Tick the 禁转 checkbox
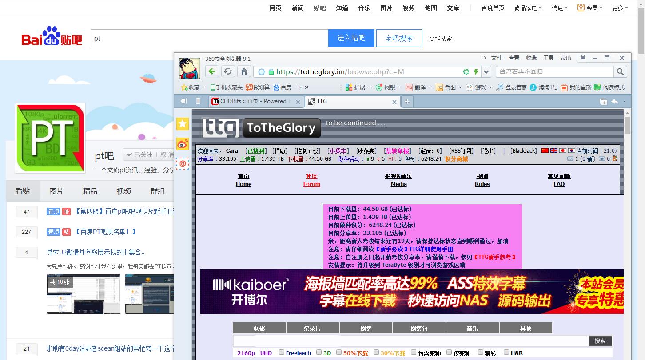This screenshot has height=360, width=645. tap(480, 352)
